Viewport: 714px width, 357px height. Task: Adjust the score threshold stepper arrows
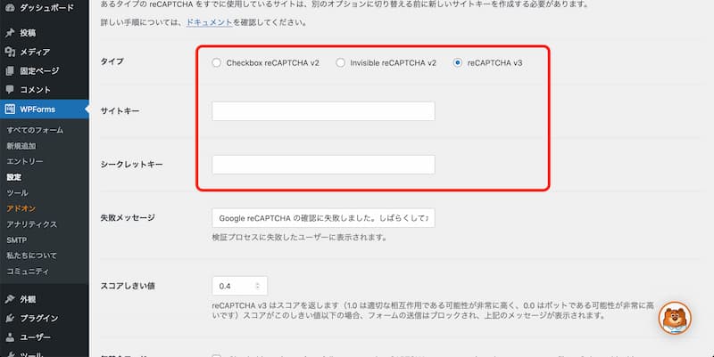point(257,286)
